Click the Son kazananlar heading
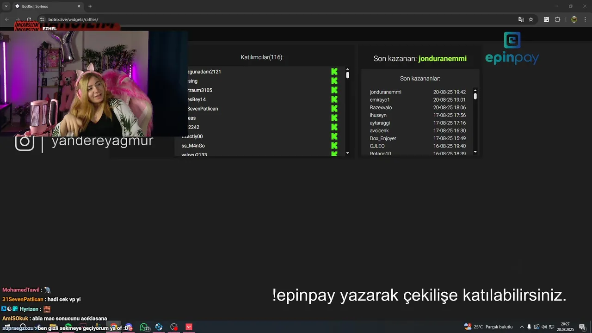Image resolution: width=592 pixels, height=333 pixels. (x=420, y=79)
